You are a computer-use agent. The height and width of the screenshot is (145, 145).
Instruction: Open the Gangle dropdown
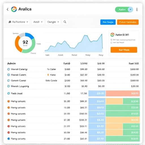[x=53, y=22]
